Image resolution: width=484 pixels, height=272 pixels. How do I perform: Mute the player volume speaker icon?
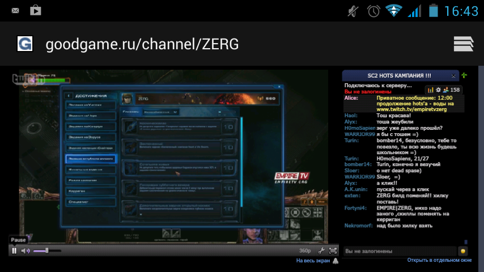26,250
